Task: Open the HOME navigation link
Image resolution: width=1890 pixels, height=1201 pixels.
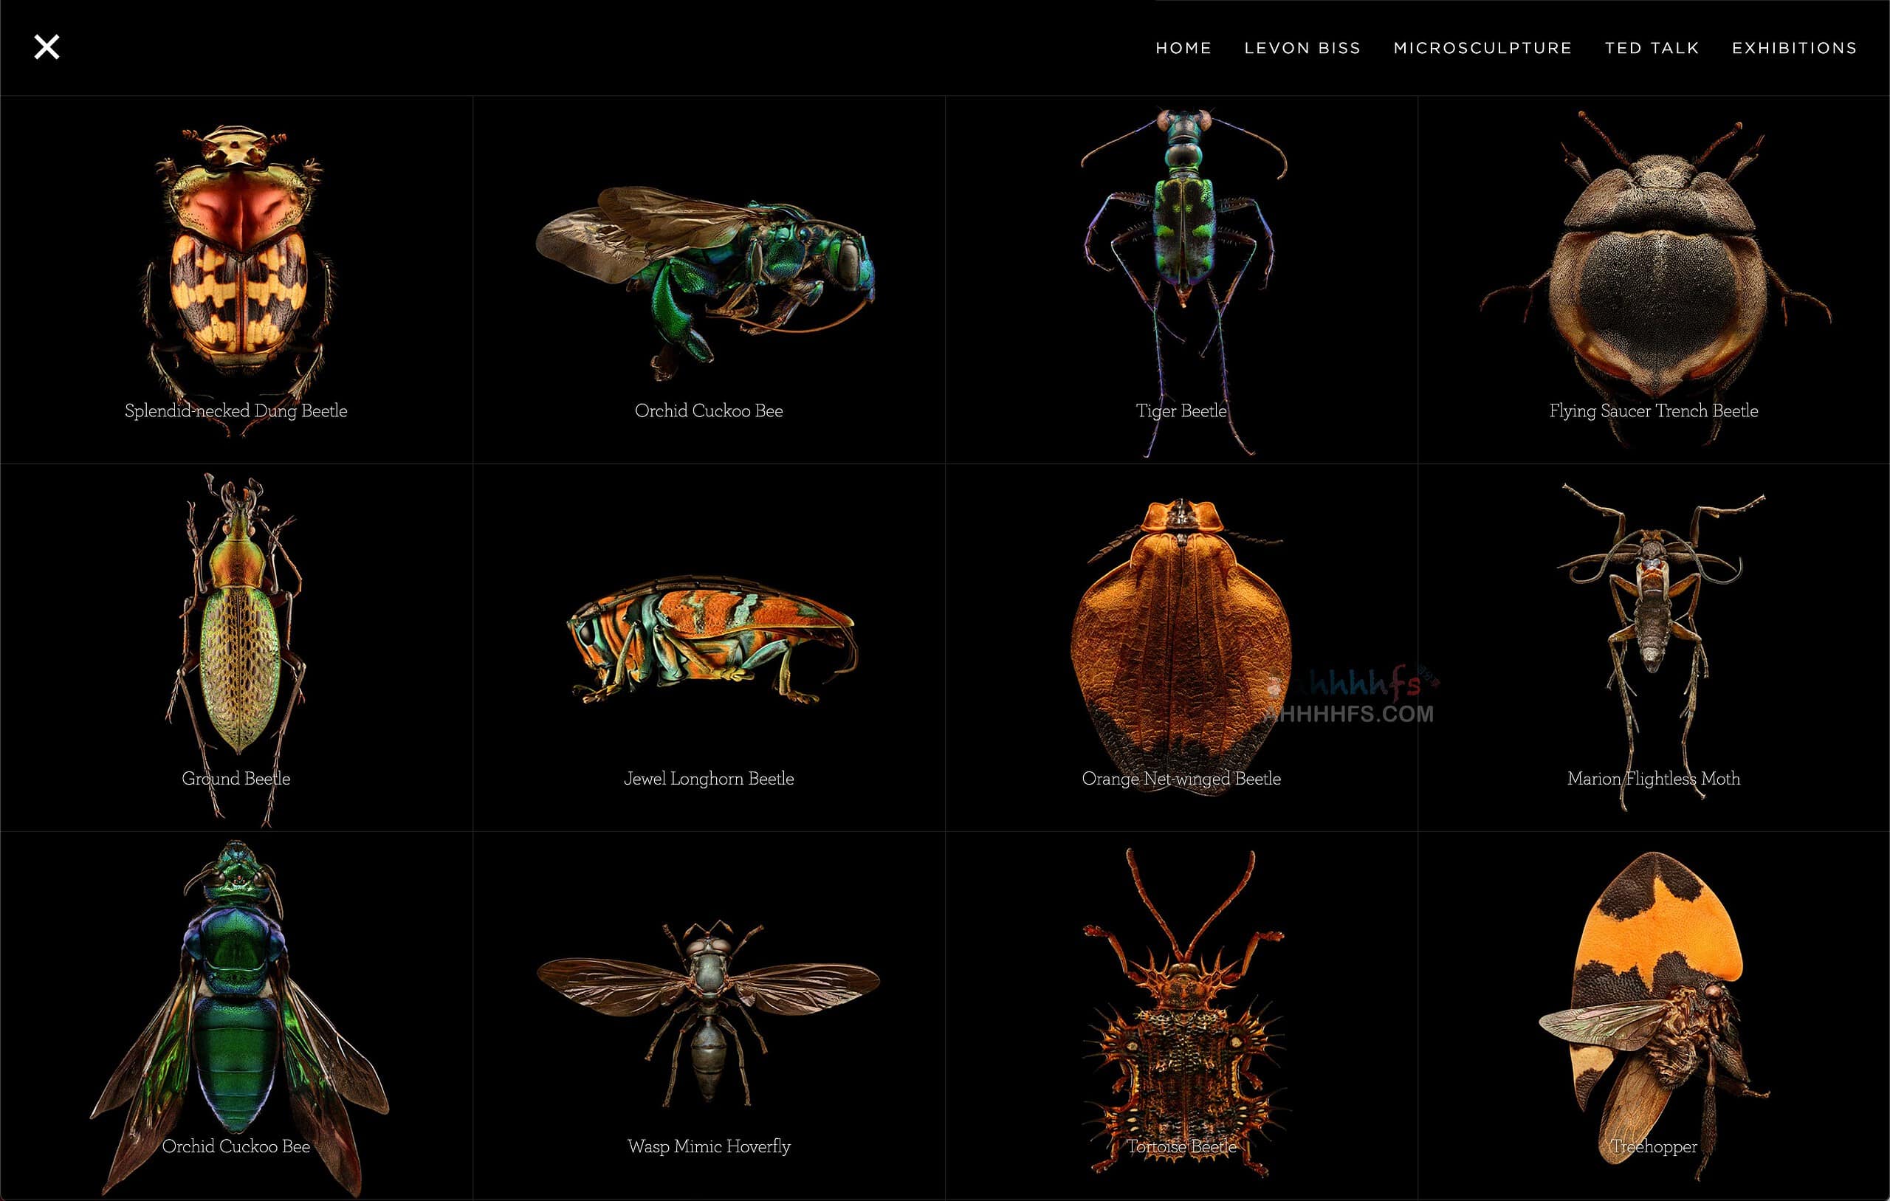Action: (x=1183, y=48)
